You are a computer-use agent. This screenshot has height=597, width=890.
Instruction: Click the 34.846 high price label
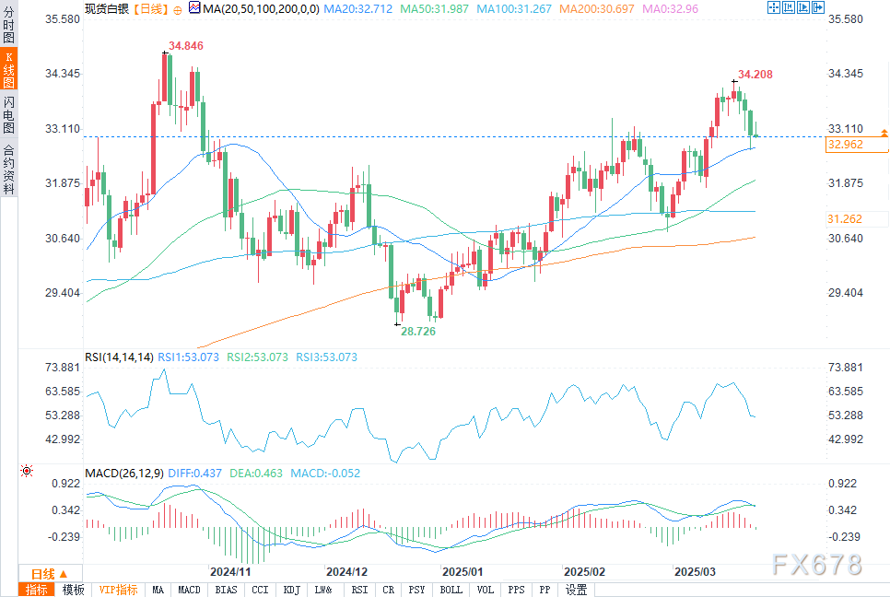[x=185, y=46]
